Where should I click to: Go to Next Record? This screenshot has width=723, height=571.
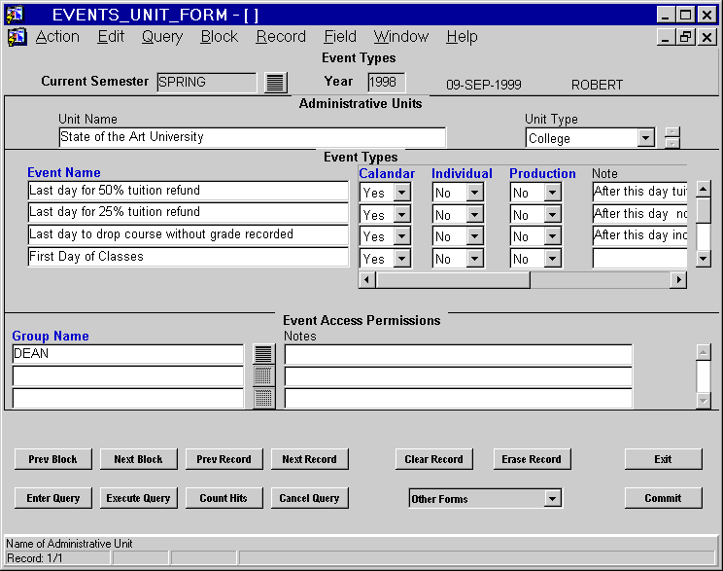click(309, 459)
